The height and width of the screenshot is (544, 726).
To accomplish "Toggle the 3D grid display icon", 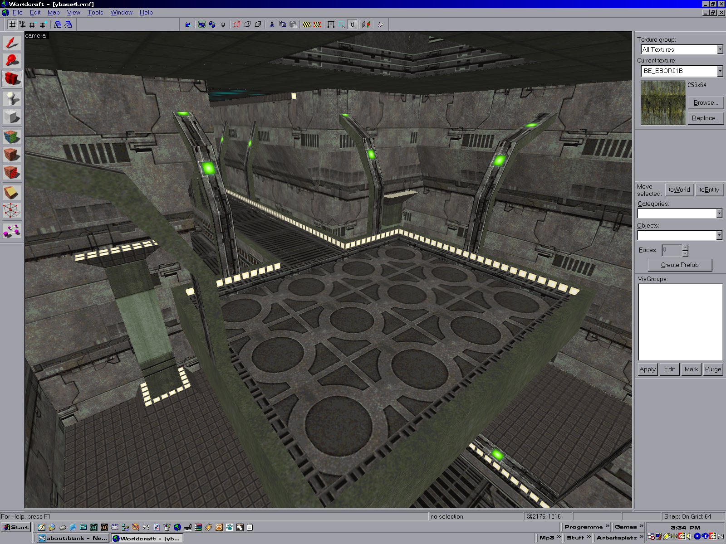I will click(x=22, y=24).
